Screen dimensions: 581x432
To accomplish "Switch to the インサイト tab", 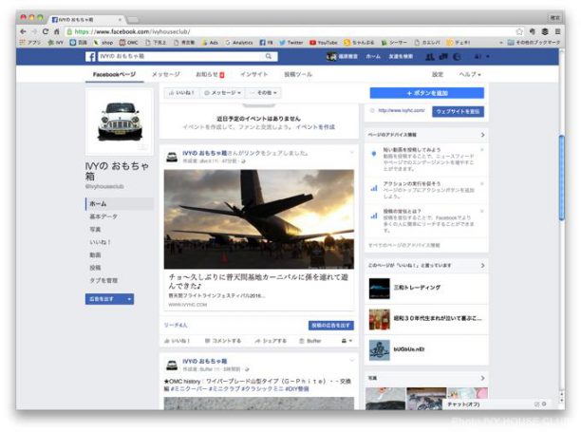I will tap(253, 74).
